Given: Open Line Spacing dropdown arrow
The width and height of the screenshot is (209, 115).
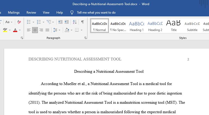Looking at the screenshot, I should [x=59, y=30].
